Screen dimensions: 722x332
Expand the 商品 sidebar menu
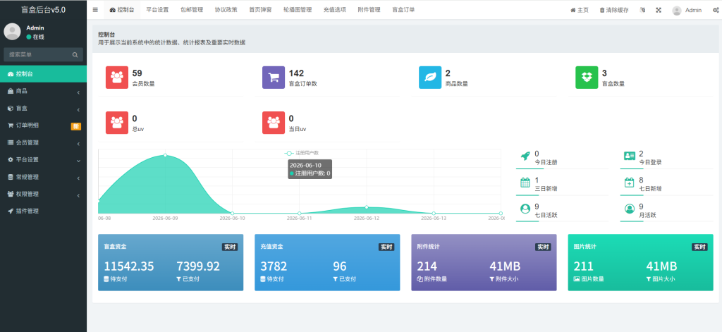point(43,91)
